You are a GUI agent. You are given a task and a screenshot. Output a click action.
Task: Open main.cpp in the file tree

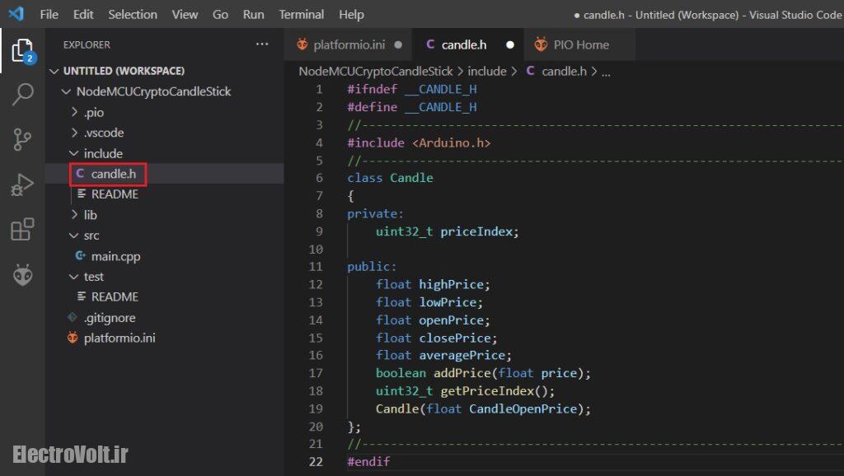click(115, 256)
